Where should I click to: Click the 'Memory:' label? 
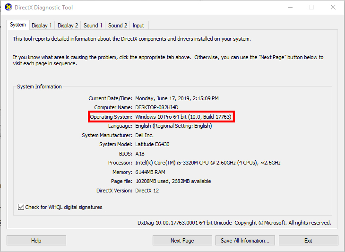(x=122, y=172)
